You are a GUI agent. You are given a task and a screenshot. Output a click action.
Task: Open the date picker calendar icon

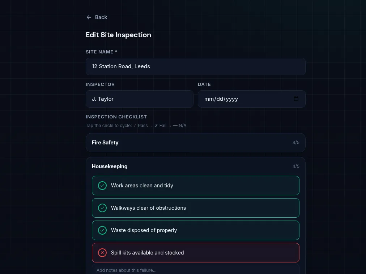296,99
